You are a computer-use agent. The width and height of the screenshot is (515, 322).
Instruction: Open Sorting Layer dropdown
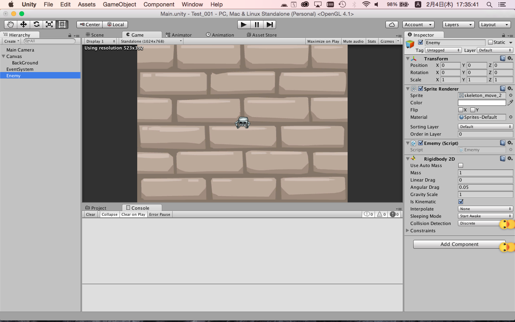click(x=485, y=127)
